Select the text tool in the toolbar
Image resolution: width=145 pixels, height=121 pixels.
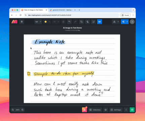click(x=37, y=22)
